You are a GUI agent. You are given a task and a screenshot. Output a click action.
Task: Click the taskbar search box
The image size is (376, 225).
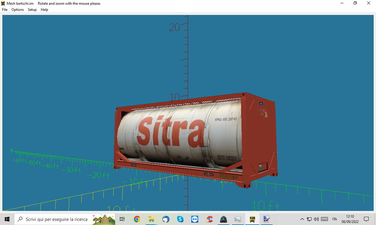point(65,219)
